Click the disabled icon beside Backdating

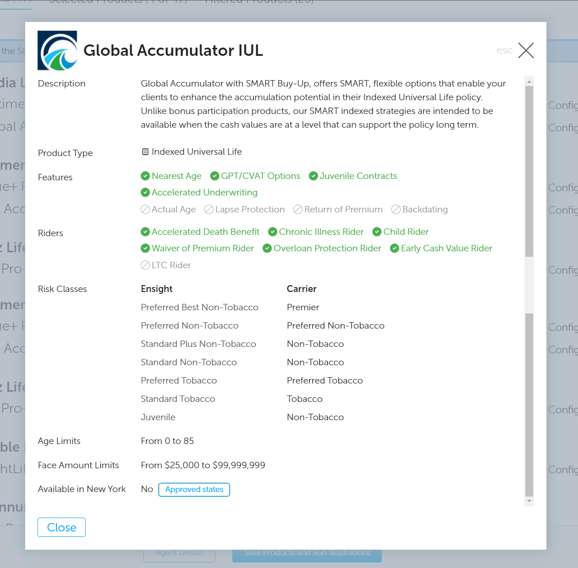pyautogui.click(x=396, y=209)
